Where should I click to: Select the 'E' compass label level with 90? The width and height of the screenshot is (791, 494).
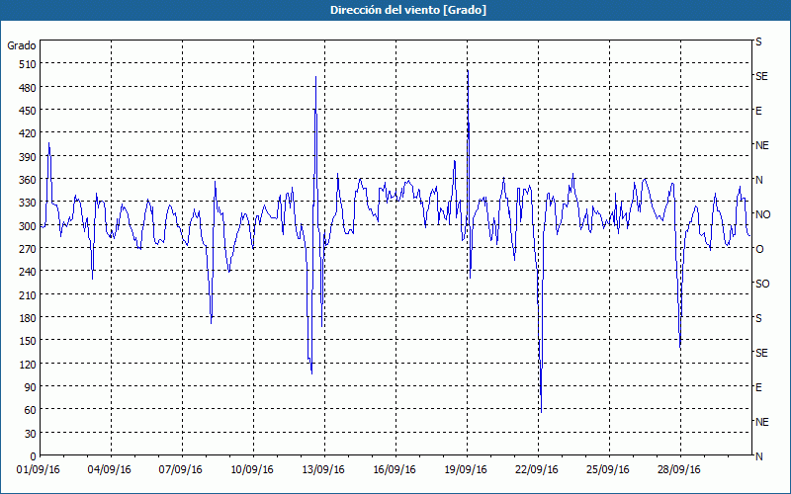(x=758, y=387)
